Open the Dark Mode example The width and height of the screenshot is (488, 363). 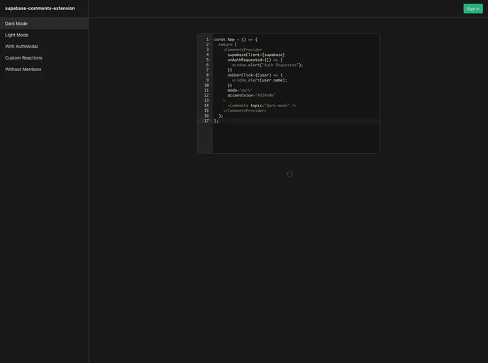(x=44, y=23)
